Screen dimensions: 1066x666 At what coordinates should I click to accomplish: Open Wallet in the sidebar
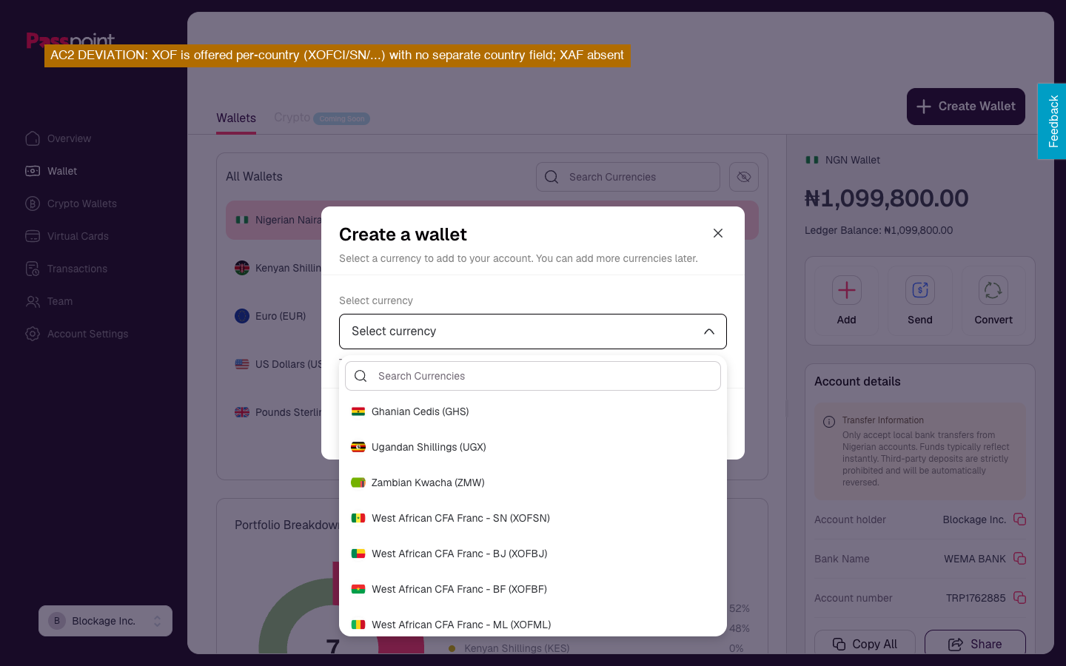(x=51, y=171)
